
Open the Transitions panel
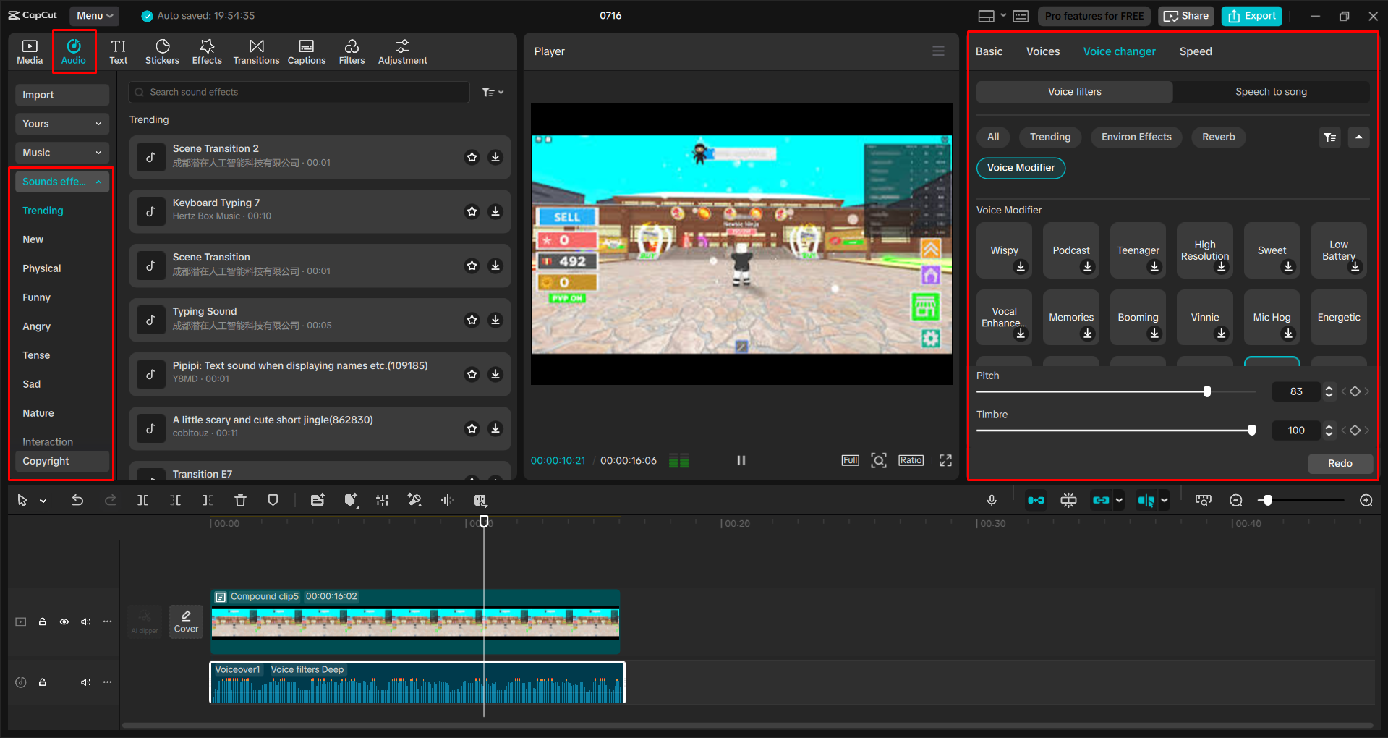click(256, 51)
